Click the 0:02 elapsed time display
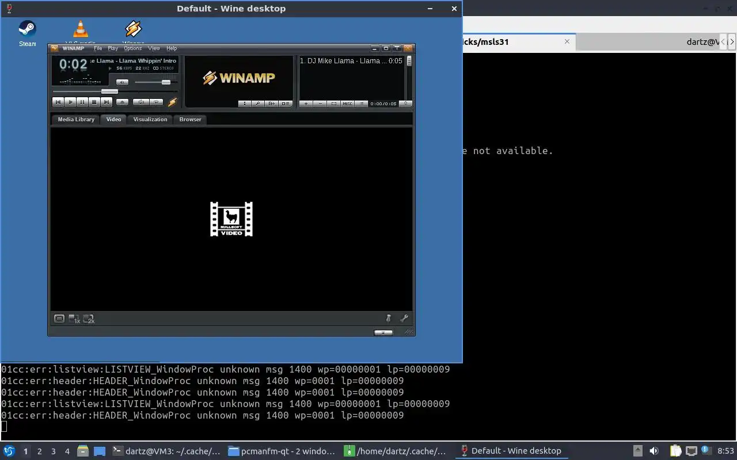Image resolution: width=737 pixels, height=460 pixels. coord(73,64)
